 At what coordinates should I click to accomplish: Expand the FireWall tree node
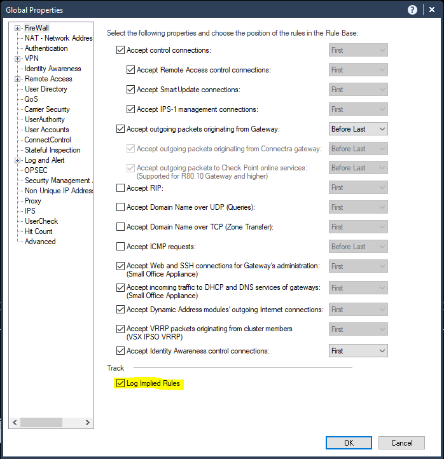[18, 28]
